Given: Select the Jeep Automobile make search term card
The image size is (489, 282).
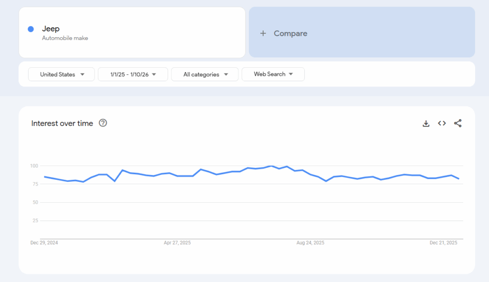Looking at the screenshot, I should click(131, 32).
